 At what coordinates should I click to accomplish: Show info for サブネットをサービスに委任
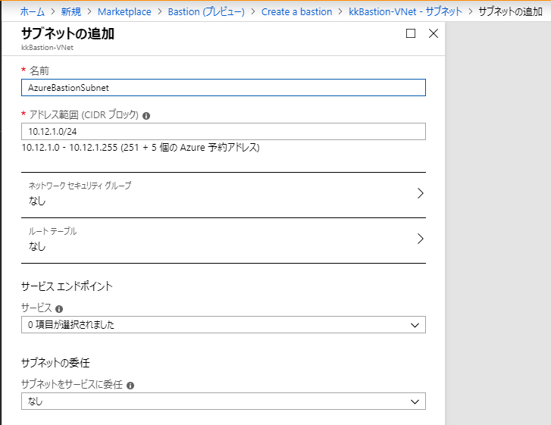[x=130, y=386]
